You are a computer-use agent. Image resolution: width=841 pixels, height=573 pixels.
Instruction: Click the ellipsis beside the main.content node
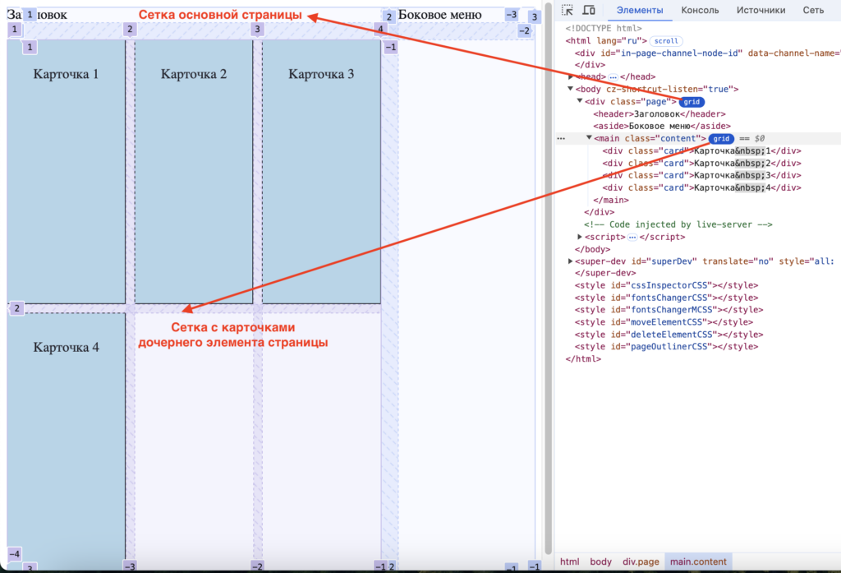pyautogui.click(x=560, y=138)
